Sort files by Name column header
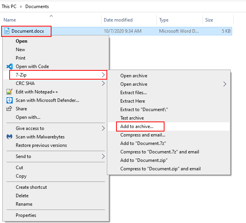246x223 pixels. point(10,20)
